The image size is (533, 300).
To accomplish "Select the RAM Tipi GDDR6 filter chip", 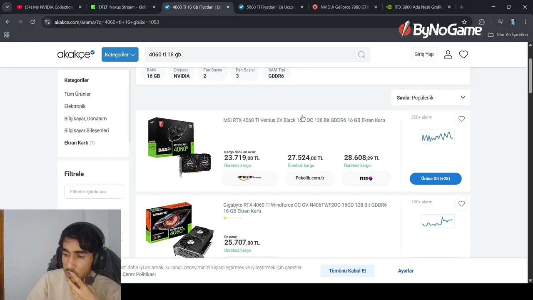I will point(276,73).
